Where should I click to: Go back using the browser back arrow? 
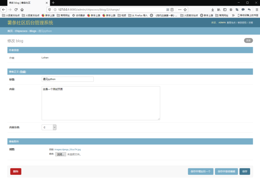[4, 10]
